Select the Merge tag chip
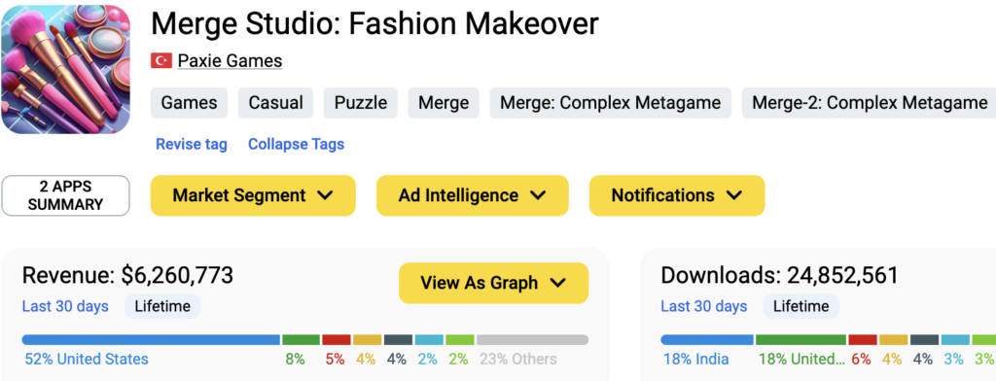This screenshot has height=381, width=996. [x=444, y=103]
